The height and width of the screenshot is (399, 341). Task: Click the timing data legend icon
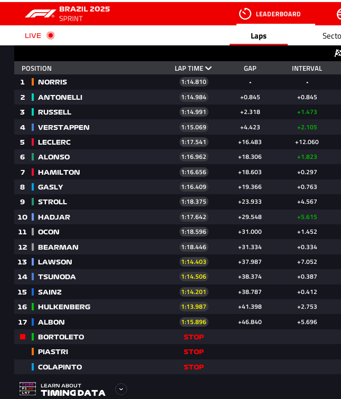click(27, 389)
